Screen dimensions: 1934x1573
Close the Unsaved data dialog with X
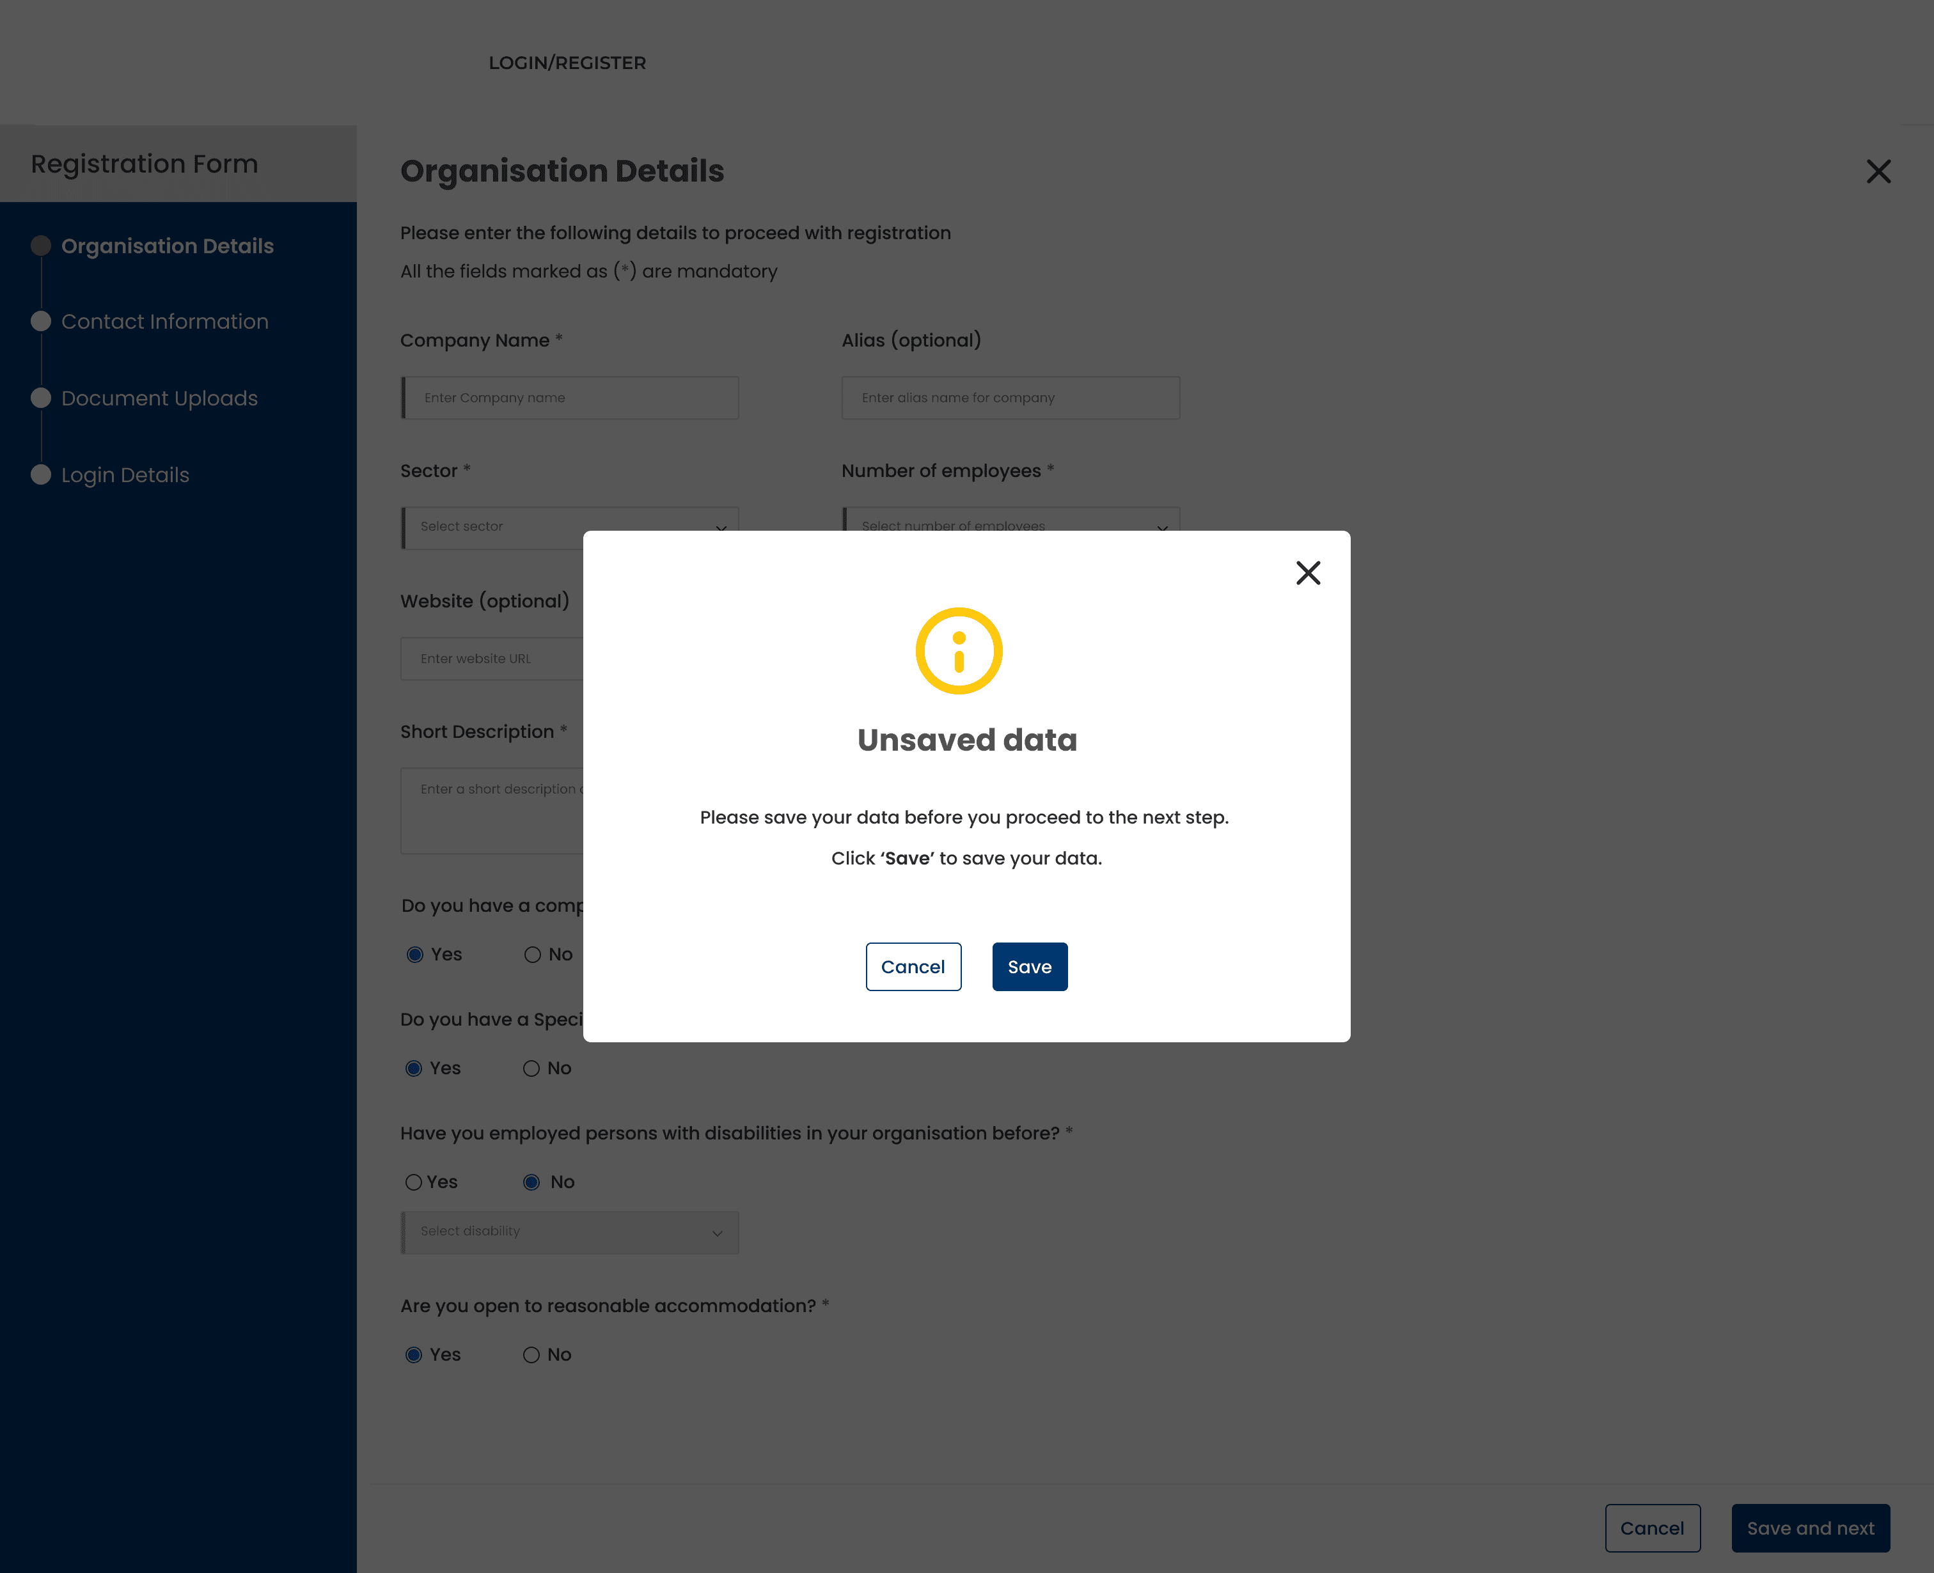point(1308,573)
